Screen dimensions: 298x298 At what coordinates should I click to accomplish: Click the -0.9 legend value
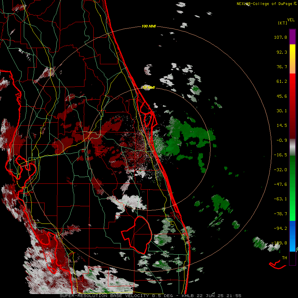282,140
